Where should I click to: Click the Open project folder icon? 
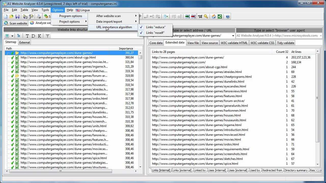point(11,17)
